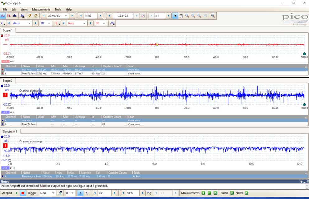Screen dimensions: 309x199
Task: Click the 50 % pre-trigger field
Action: [x=131, y=193]
